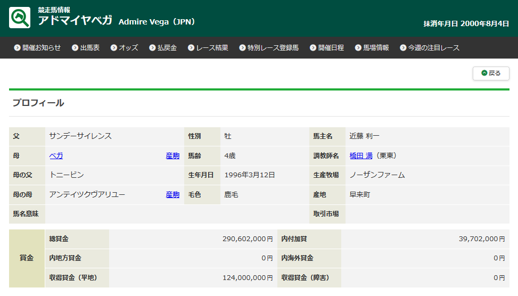
Task: Click flat earnings 124,000,000円
Action: pyautogui.click(x=248, y=278)
